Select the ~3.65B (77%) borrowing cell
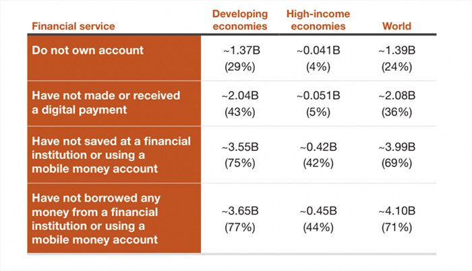The width and height of the screenshot is (472, 271). point(240,219)
